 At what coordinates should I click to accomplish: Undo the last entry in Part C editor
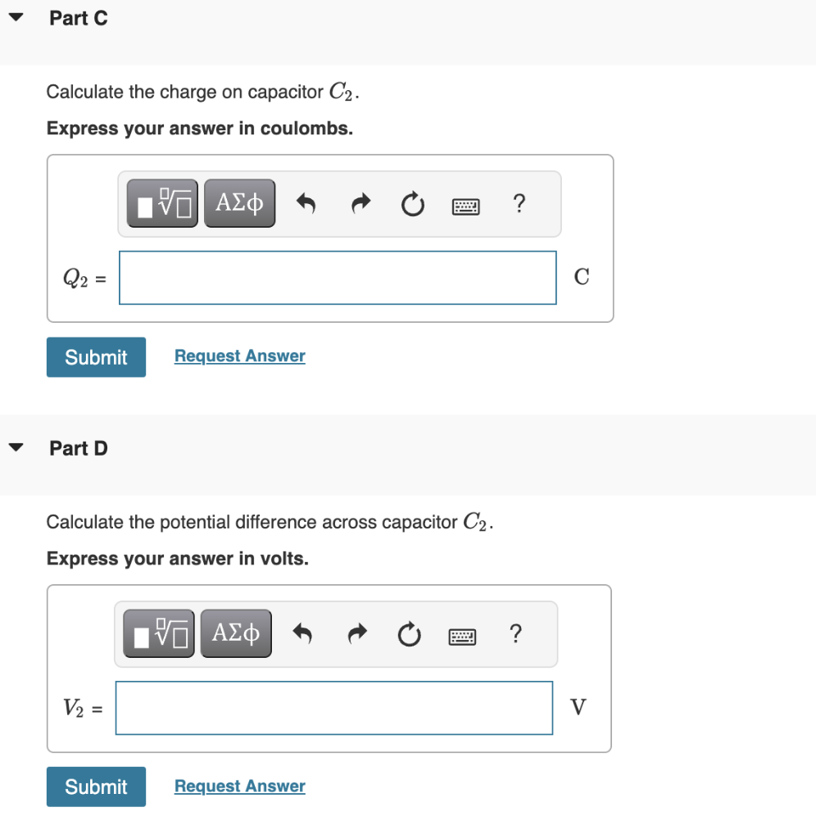(306, 203)
